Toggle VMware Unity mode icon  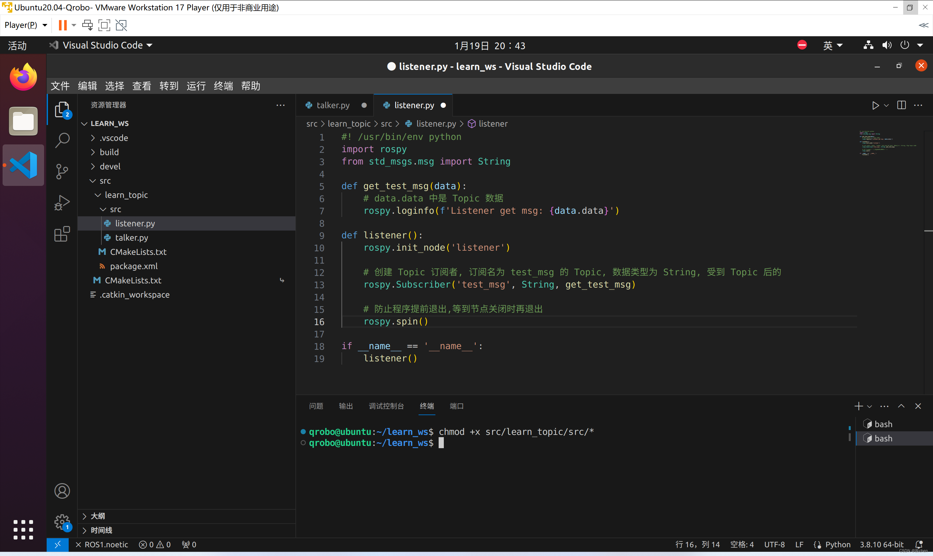121,25
